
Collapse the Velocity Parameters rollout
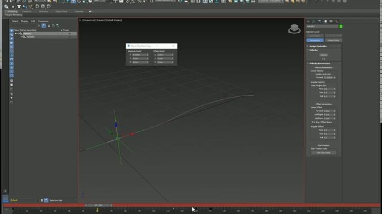point(320,64)
